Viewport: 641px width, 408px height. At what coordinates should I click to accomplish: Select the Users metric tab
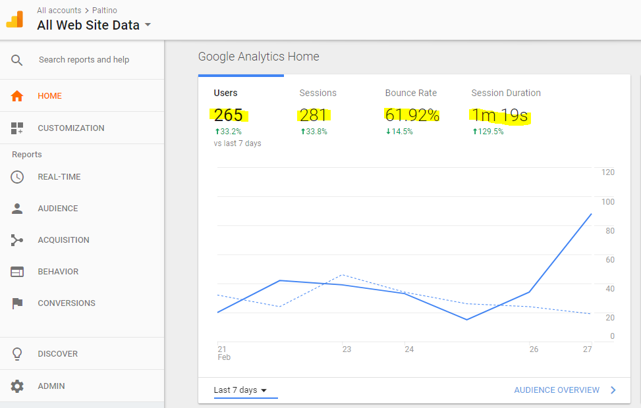[x=226, y=93]
